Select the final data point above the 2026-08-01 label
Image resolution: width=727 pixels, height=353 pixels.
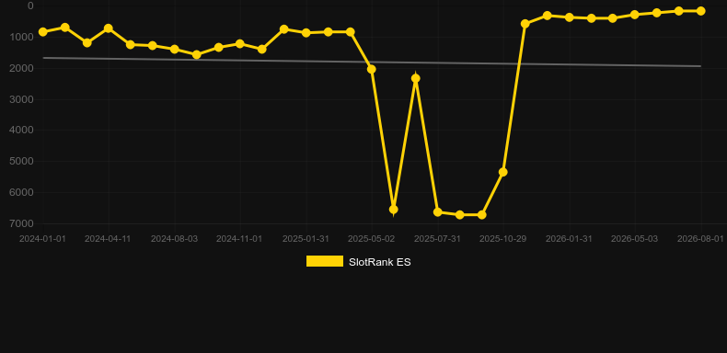click(700, 11)
